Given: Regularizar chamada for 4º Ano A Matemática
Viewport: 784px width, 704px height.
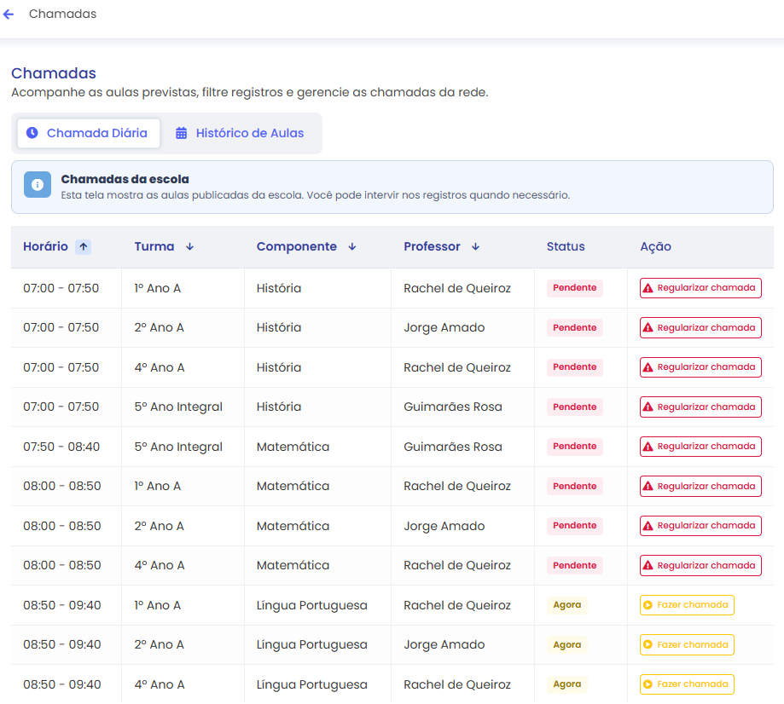Looking at the screenshot, I should point(700,565).
